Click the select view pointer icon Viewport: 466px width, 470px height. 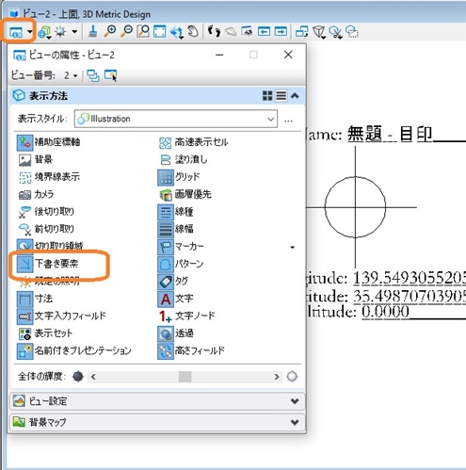pyautogui.click(x=110, y=75)
